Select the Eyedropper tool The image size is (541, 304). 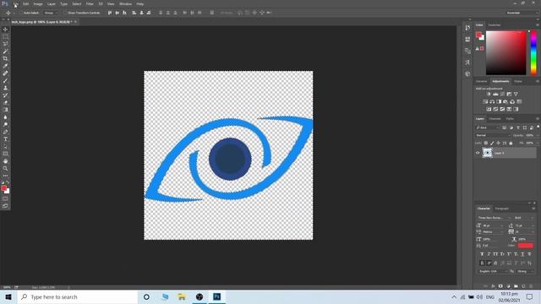click(x=5, y=66)
